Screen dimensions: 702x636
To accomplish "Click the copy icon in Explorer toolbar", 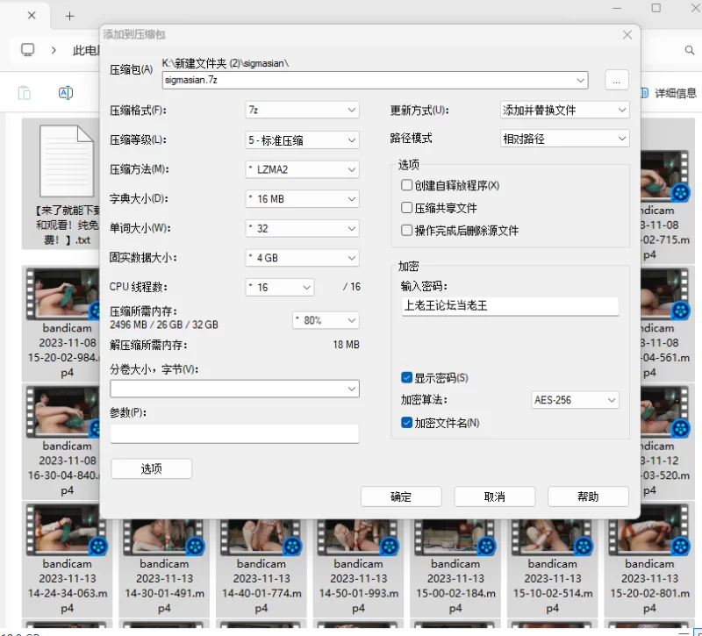I will (25, 93).
